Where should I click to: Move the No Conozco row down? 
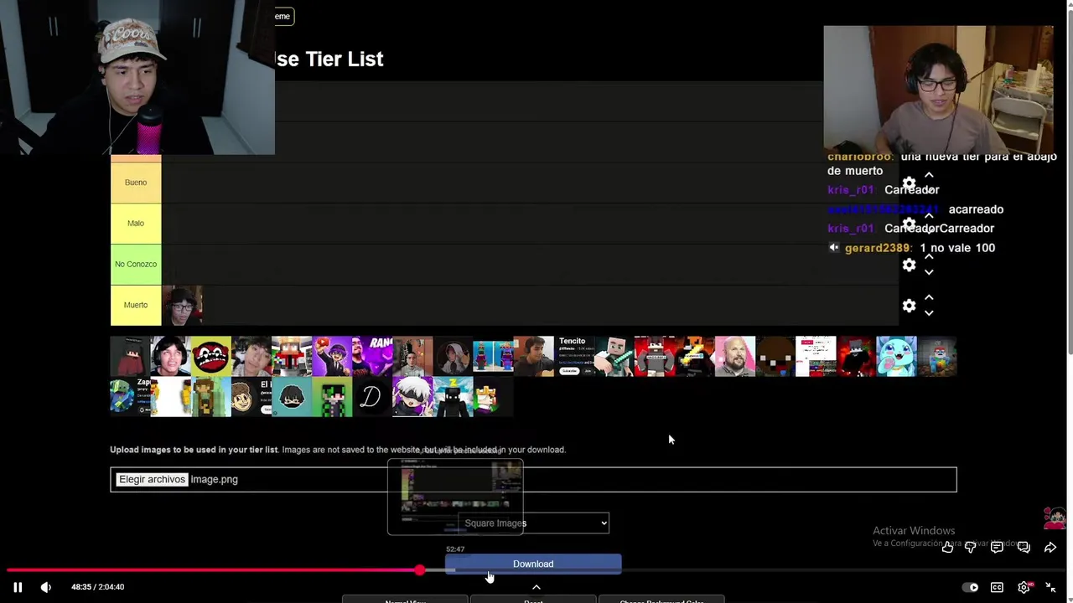929,272
